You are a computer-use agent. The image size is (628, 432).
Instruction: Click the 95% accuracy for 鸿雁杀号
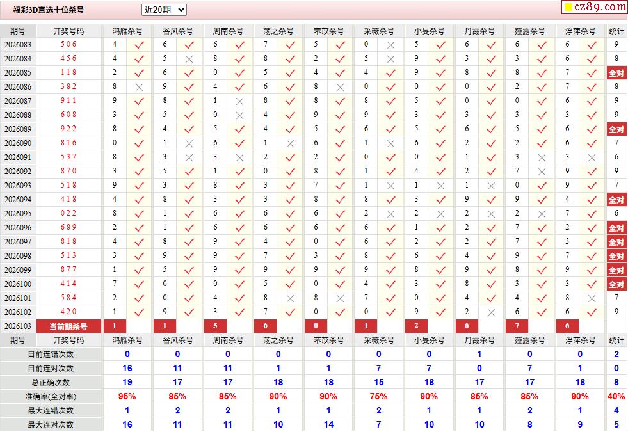pyautogui.click(x=127, y=397)
